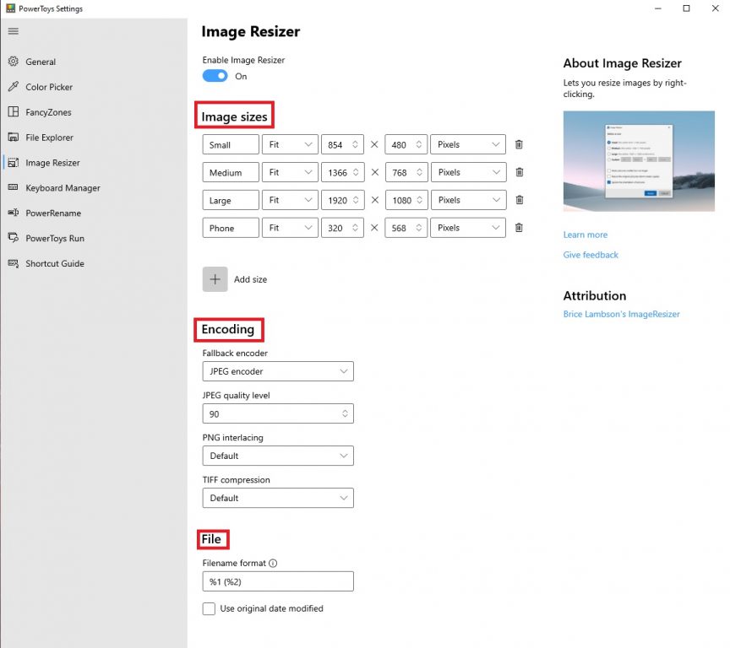Open Color Picker settings
730x648 pixels.
point(49,87)
